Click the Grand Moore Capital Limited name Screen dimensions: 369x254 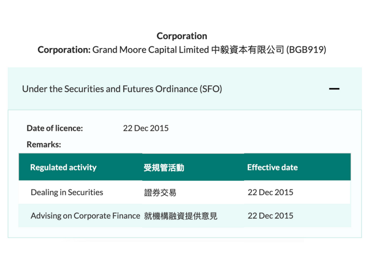pyautogui.click(x=151, y=50)
